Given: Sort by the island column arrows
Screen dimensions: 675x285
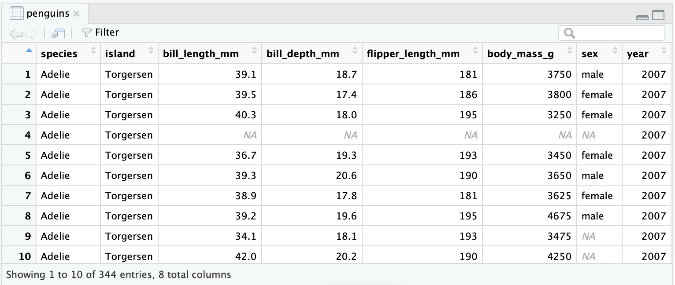Looking at the screenshot, I should point(151,51).
